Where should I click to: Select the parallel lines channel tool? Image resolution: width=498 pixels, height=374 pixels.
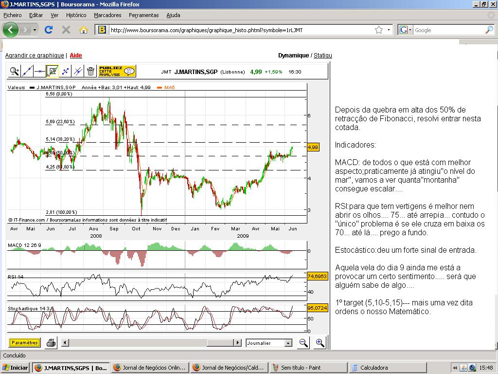tap(78, 71)
